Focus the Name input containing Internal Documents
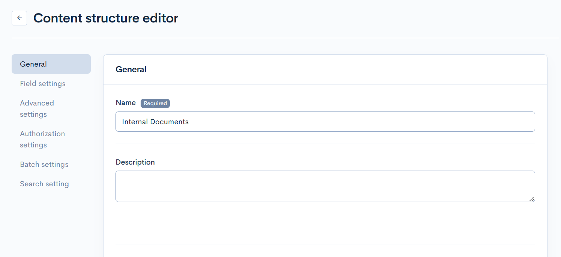The image size is (561, 257). (x=325, y=122)
